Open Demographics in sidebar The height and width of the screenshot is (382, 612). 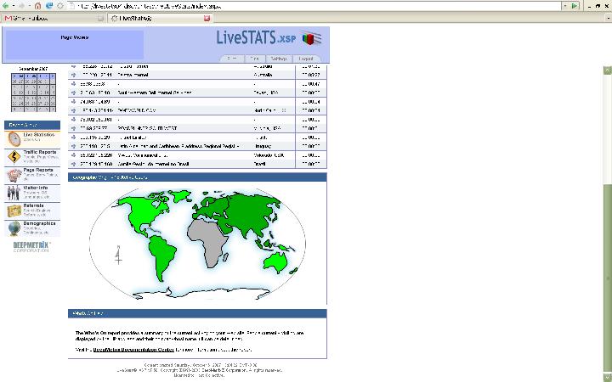[32, 228]
